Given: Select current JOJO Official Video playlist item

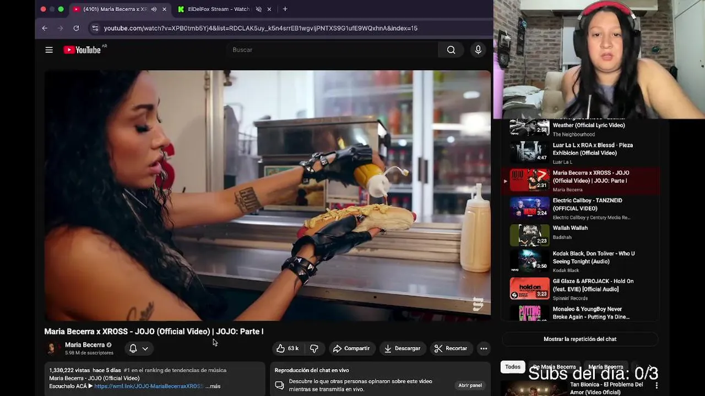Looking at the screenshot, I should click(x=580, y=181).
